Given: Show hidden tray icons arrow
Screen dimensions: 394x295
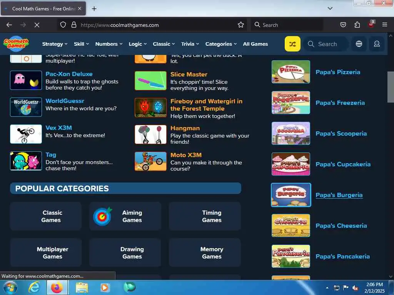Looking at the screenshot, I should coord(327,288).
